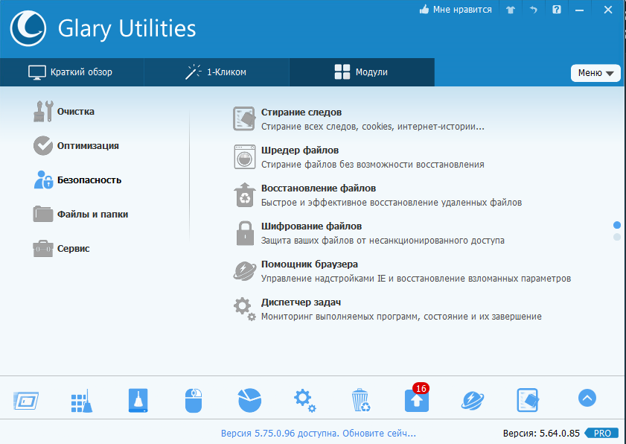
Task: Open Шредер файлов module
Action: pyautogui.click(x=299, y=150)
